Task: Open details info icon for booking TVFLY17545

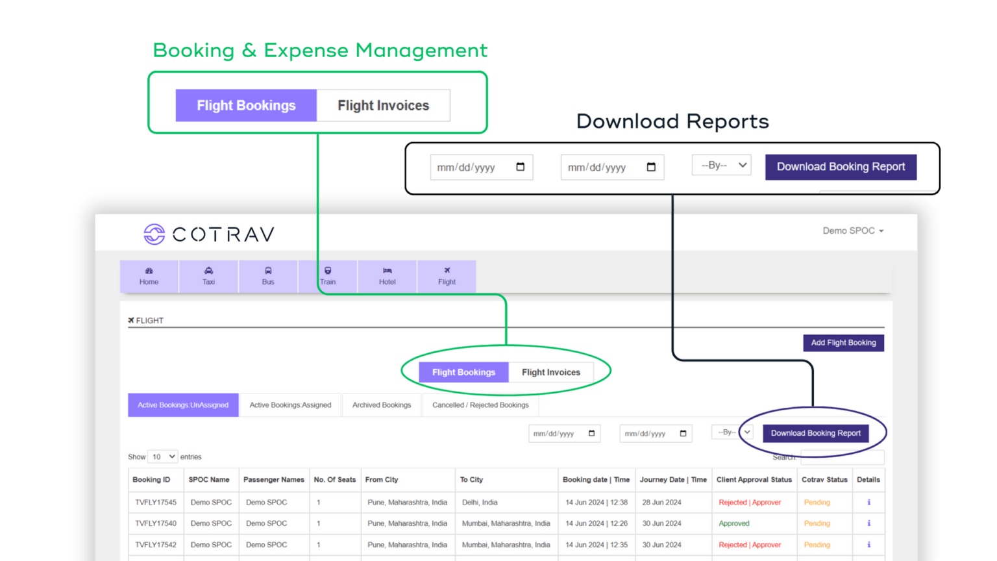Action: point(868,502)
